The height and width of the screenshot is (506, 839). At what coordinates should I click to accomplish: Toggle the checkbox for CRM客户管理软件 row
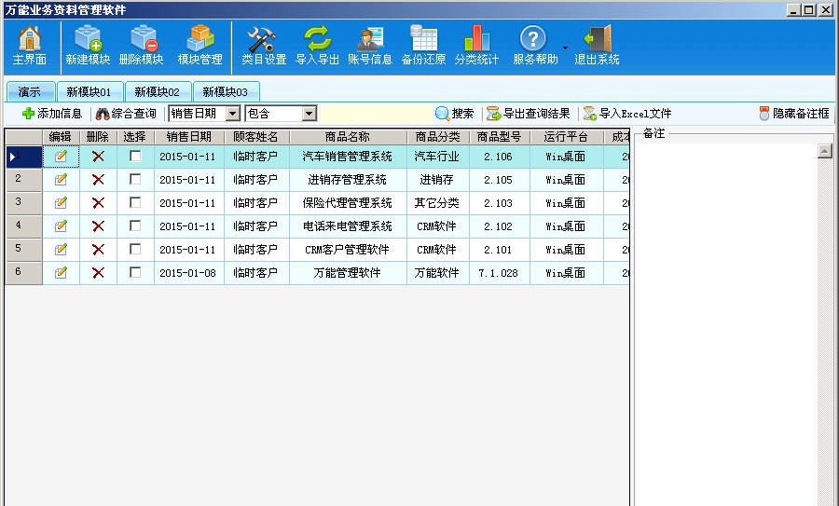tap(135, 250)
